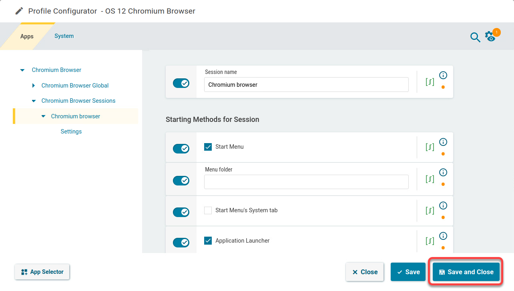Toggle the Session name activation switch
This screenshot has height=291, width=514.
(x=181, y=83)
